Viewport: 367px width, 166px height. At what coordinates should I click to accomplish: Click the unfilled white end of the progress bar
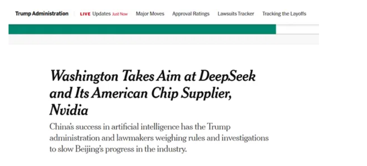[297, 29]
